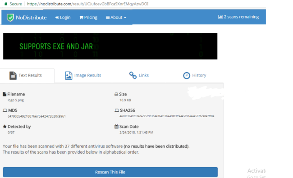
Task: Click the SUPPORTS EXE AND JAR banner
Action: (x=110, y=46)
